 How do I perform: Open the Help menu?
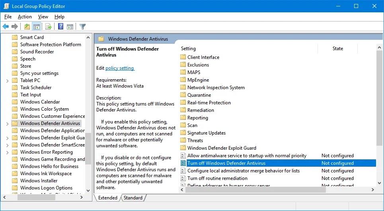click(x=59, y=17)
